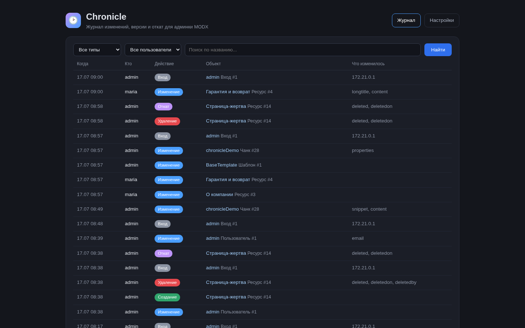
Task: Click the "Шаблон #1" object type label
Action: (x=250, y=165)
